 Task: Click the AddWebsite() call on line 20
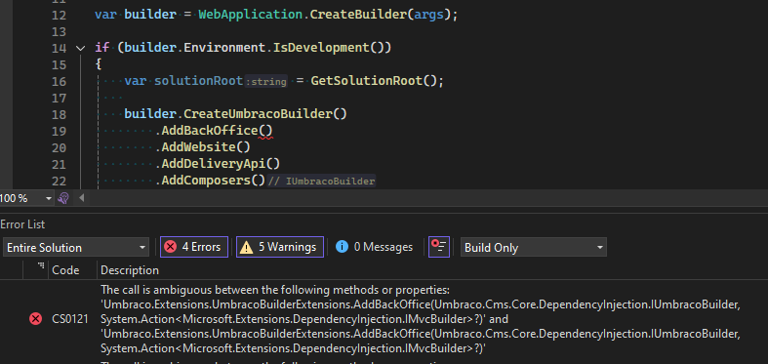206,147
